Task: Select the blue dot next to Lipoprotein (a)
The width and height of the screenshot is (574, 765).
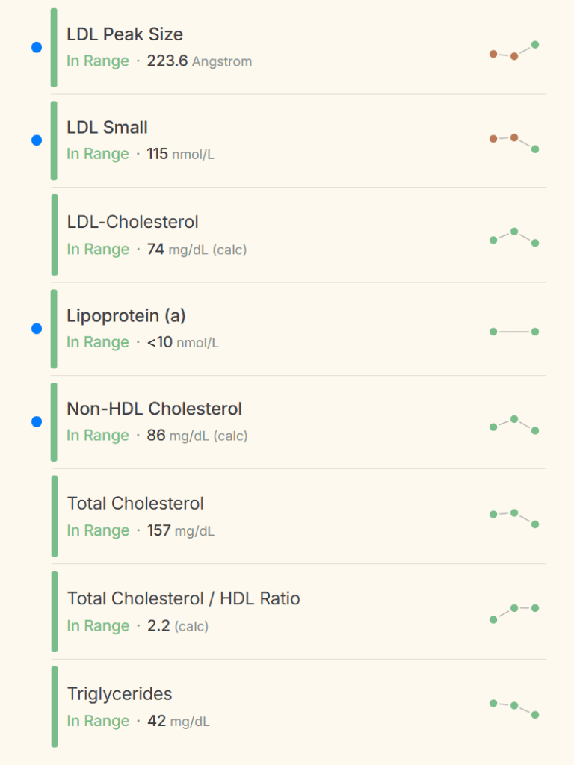Action: pos(37,329)
